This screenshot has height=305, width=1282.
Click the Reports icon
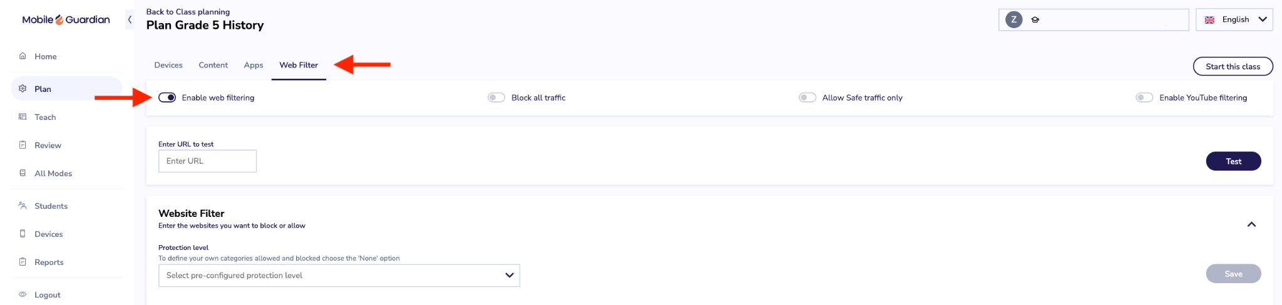pyautogui.click(x=23, y=261)
